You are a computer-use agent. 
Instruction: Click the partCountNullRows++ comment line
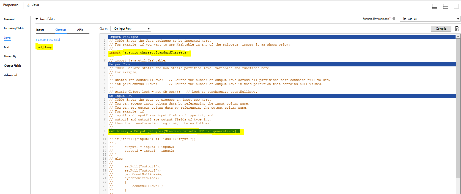click(x=136, y=174)
